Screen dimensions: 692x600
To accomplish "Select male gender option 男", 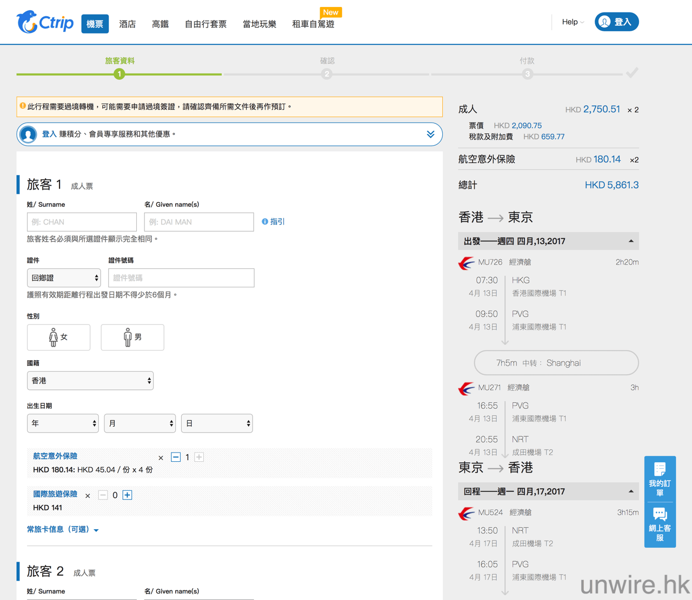I will (x=132, y=338).
